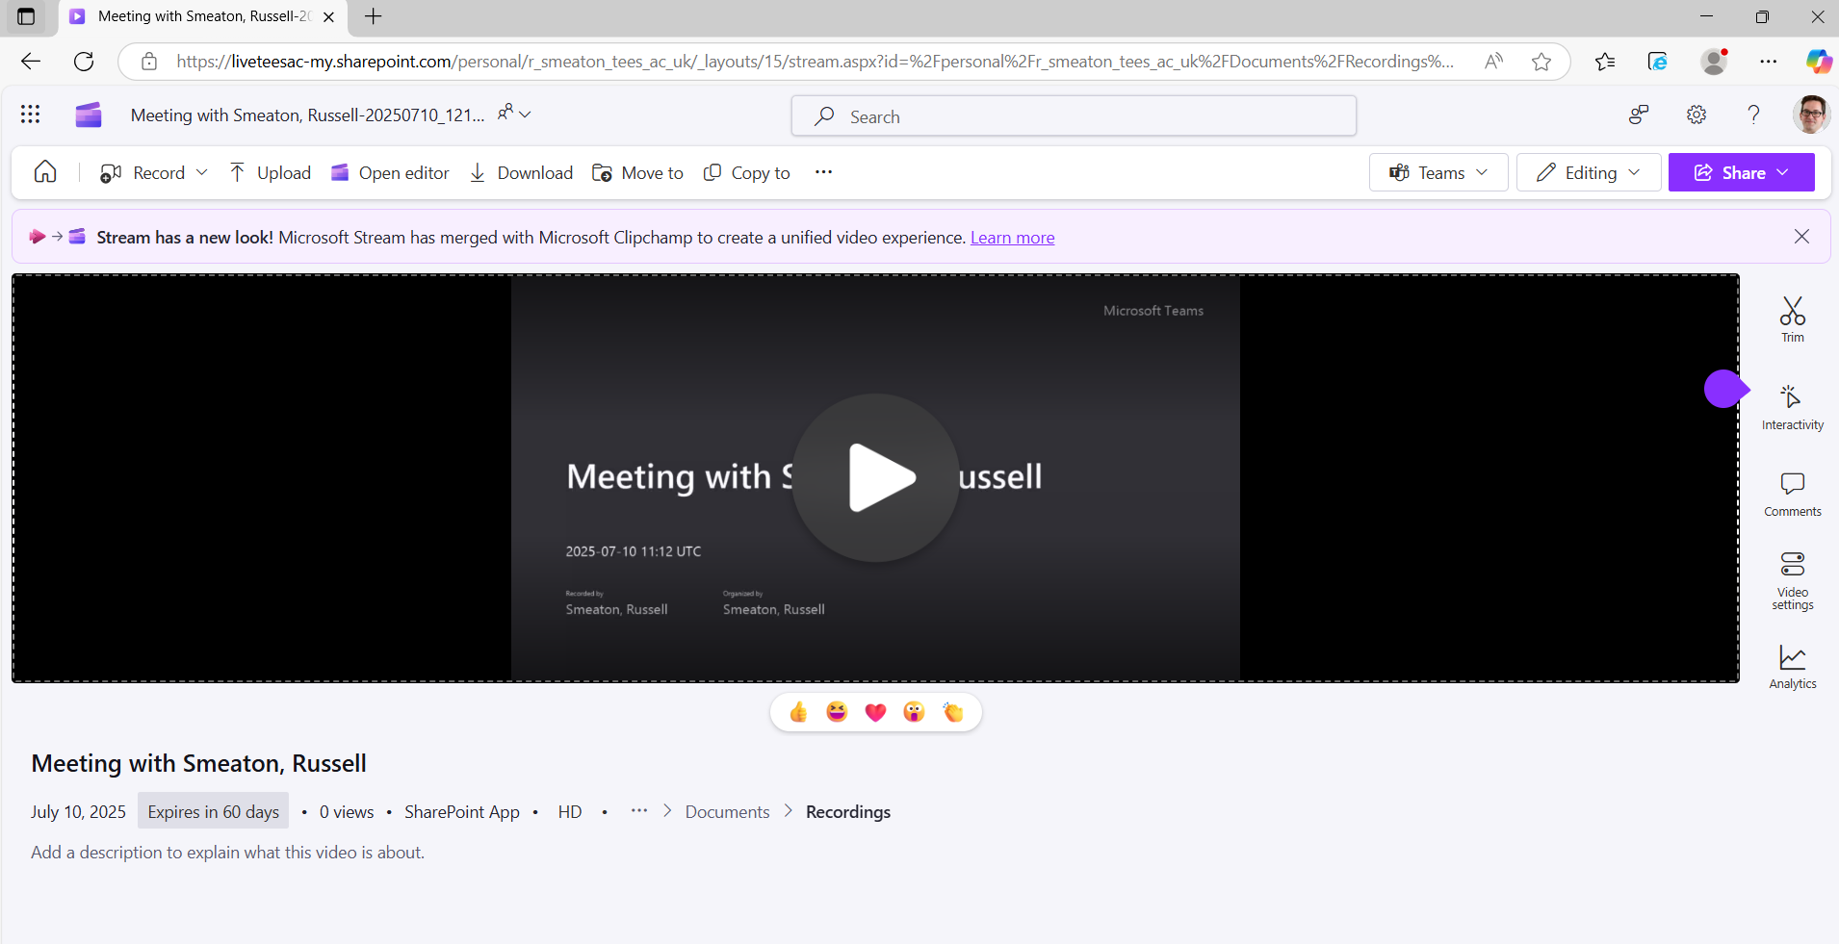
Task: Add this page to favorites star
Action: tap(1541, 62)
